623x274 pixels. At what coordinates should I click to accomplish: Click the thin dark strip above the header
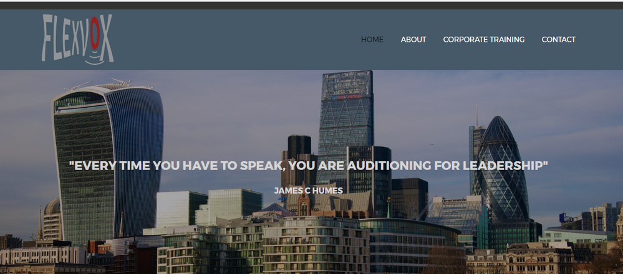(x=312, y=5)
